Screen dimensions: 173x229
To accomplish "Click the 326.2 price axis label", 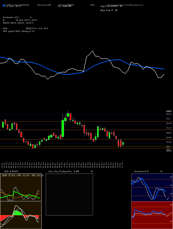I will pos(169,147).
